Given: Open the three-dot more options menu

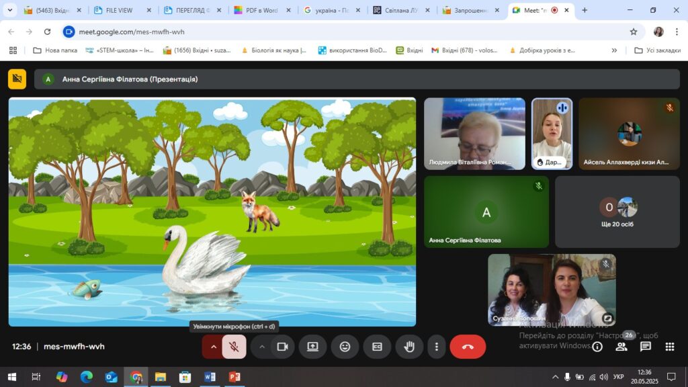Looking at the screenshot, I should [437, 347].
